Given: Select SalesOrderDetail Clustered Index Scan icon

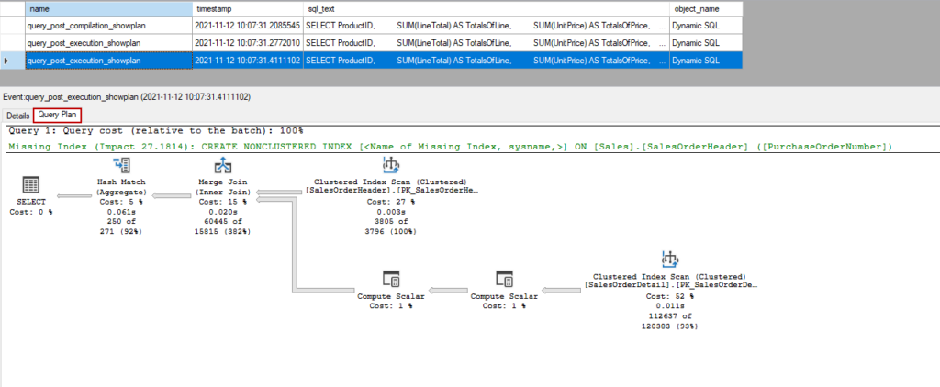Looking at the screenshot, I should coord(667,260).
